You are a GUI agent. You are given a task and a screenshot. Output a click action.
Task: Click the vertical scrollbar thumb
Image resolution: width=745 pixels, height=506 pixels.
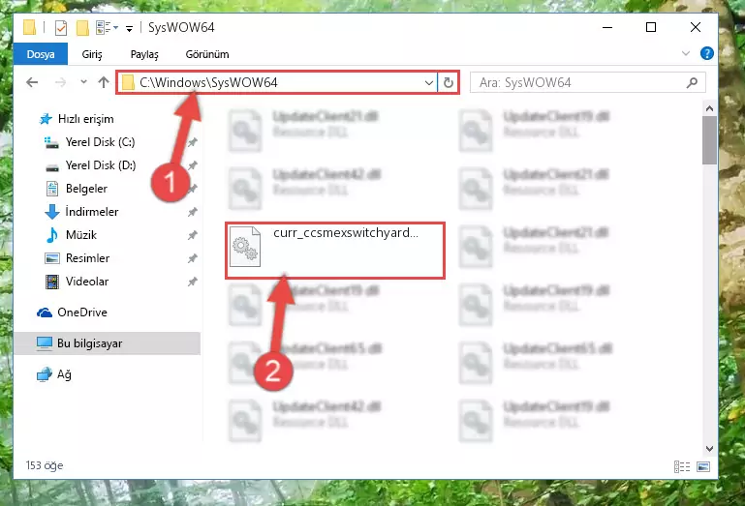(x=709, y=140)
